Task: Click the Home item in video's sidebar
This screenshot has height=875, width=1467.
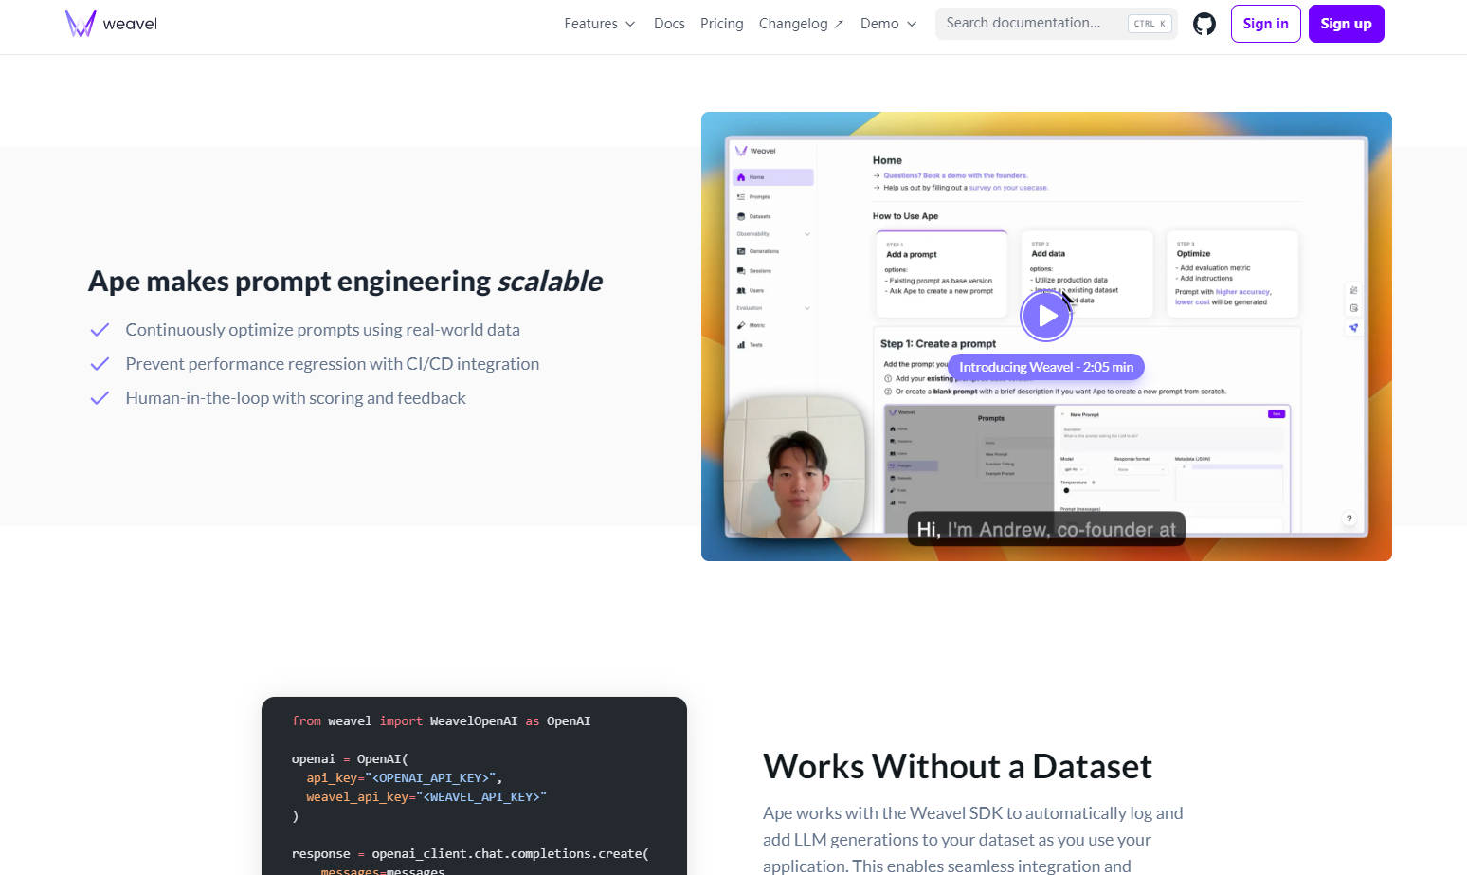Action: (x=772, y=177)
